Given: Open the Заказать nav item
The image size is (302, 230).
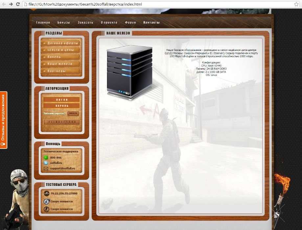Looking at the screenshot, I should (x=85, y=22).
